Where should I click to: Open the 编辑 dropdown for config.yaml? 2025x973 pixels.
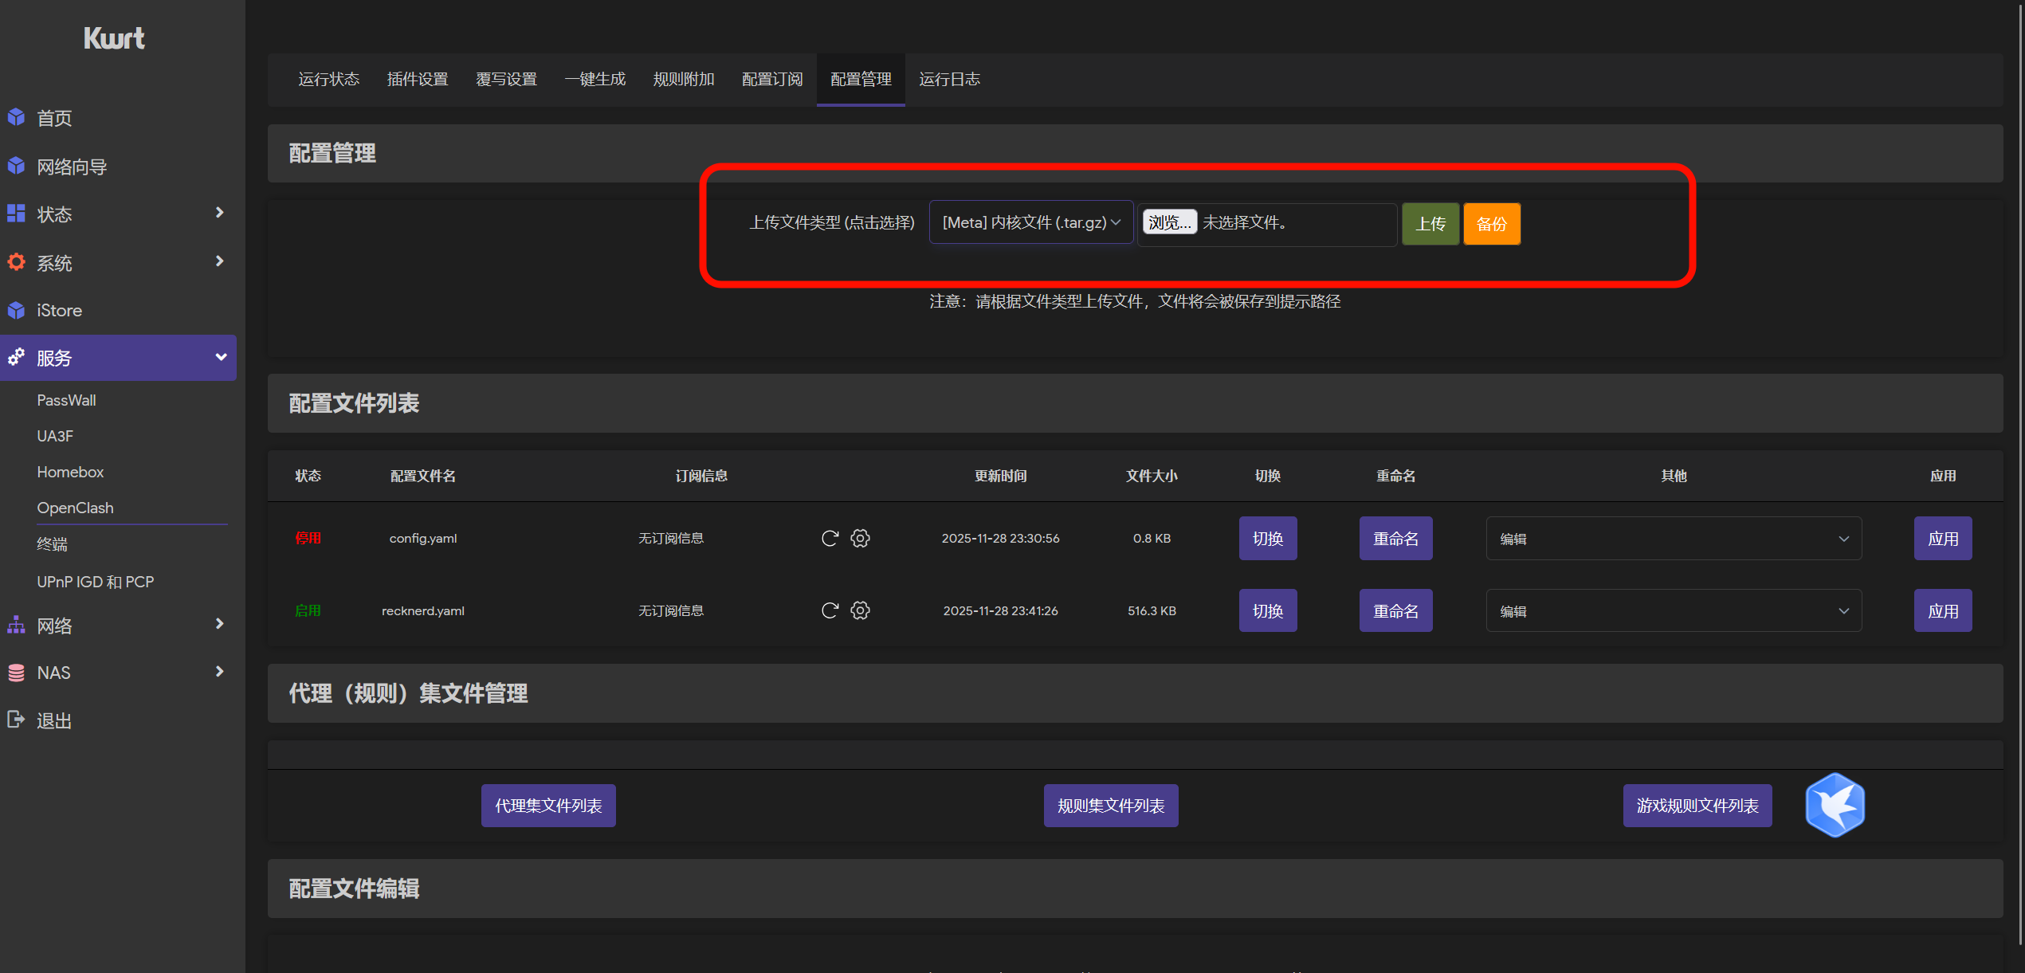1673,539
